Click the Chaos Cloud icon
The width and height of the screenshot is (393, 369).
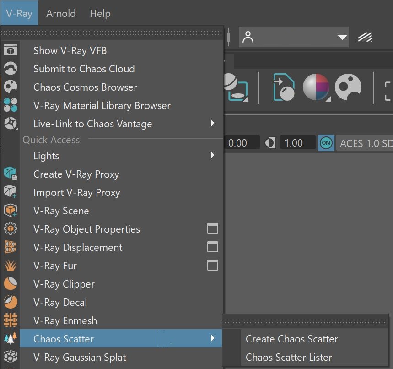click(10, 68)
